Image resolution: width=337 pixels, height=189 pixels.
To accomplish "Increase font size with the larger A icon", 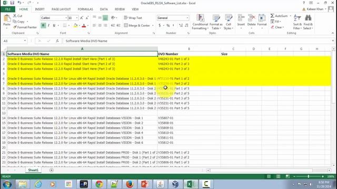I will pyautogui.click(x=82, y=18).
